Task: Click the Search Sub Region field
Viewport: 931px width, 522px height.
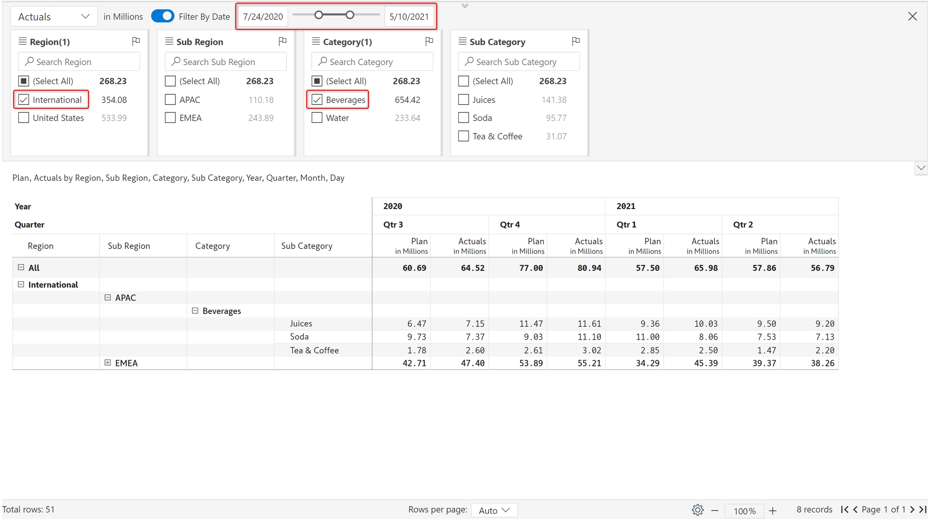Action: (x=225, y=62)
